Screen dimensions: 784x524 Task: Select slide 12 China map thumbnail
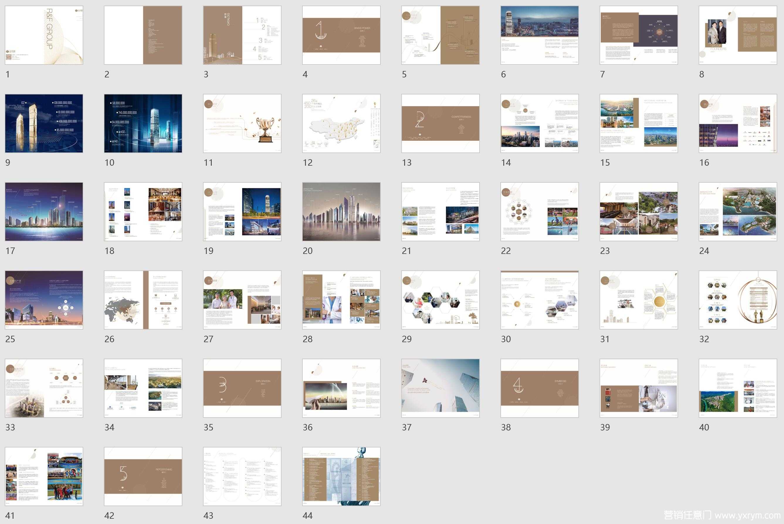[x=341, y=123]
